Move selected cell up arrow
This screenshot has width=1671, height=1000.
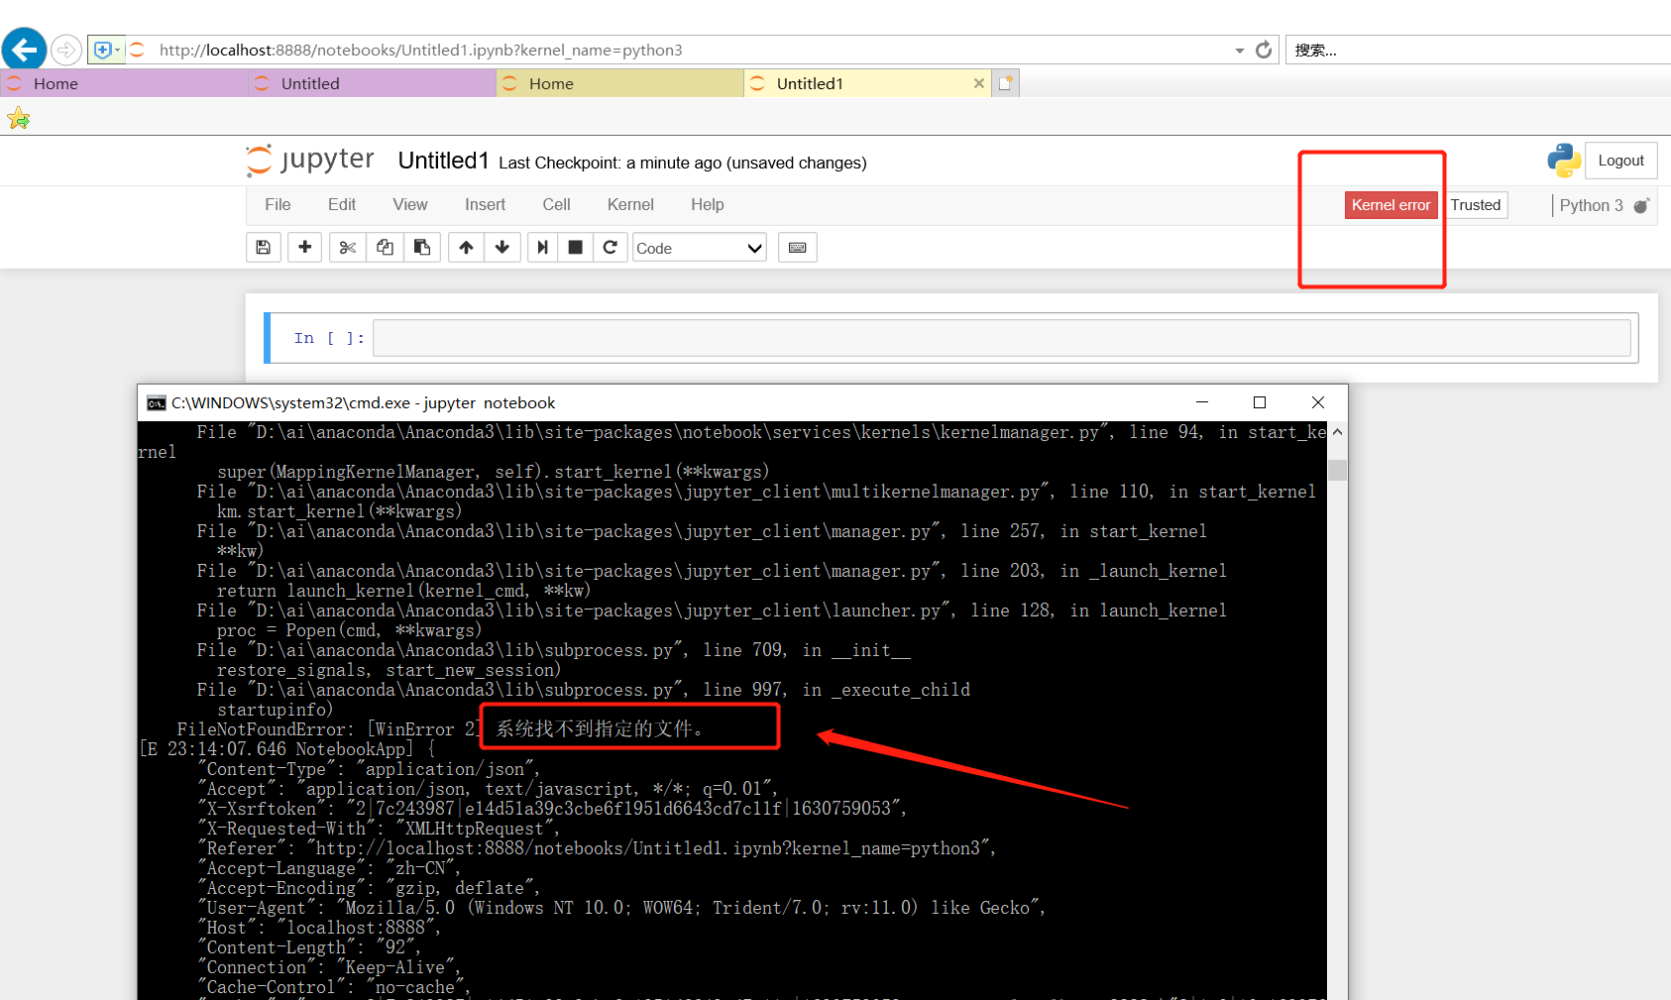coord(466,247)
